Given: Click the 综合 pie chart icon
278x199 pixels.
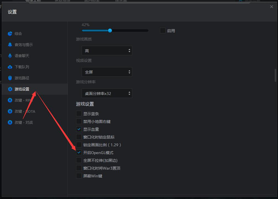Looking at the screenshot, I should (x=10, y=34).
